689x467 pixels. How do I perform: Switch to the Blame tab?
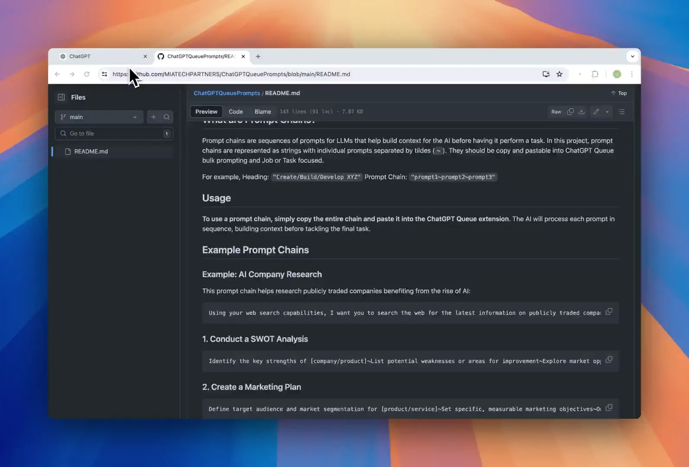coord(262,112)
